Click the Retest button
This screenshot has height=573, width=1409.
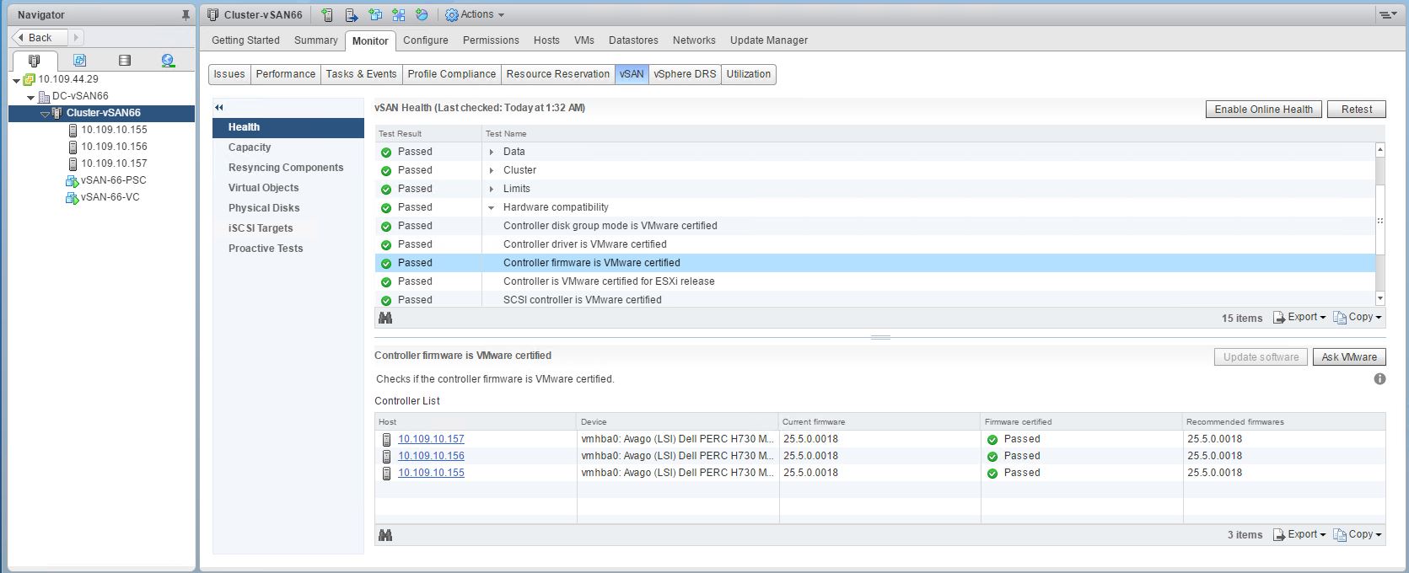(1356, 109)
